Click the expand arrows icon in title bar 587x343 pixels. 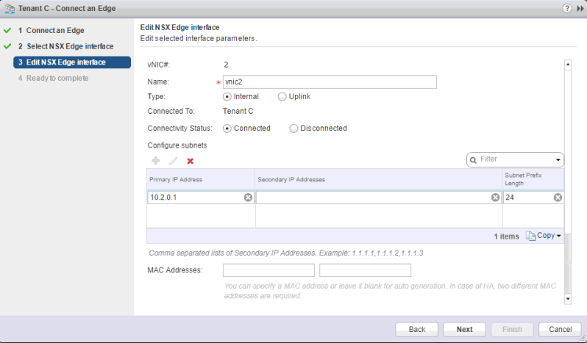[x=579, y=7]
